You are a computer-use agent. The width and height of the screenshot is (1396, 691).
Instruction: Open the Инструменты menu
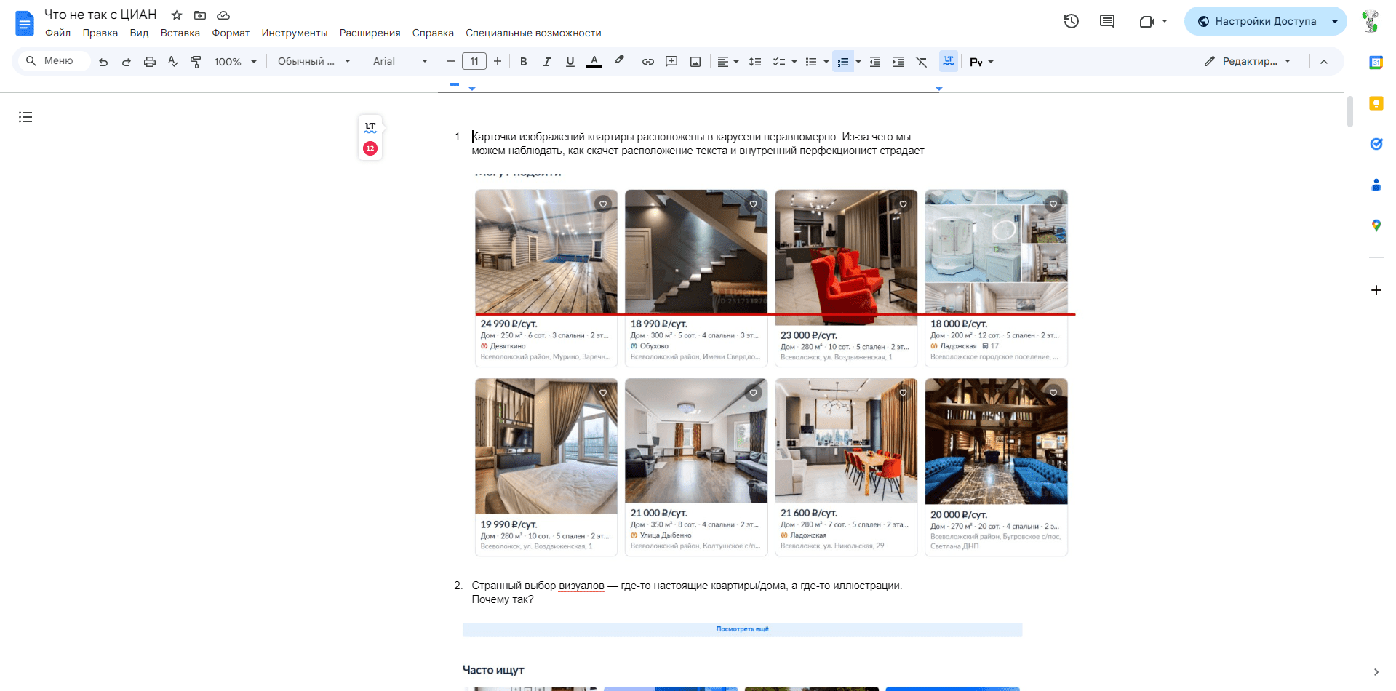pyautogui.click(x=294, y=33)
